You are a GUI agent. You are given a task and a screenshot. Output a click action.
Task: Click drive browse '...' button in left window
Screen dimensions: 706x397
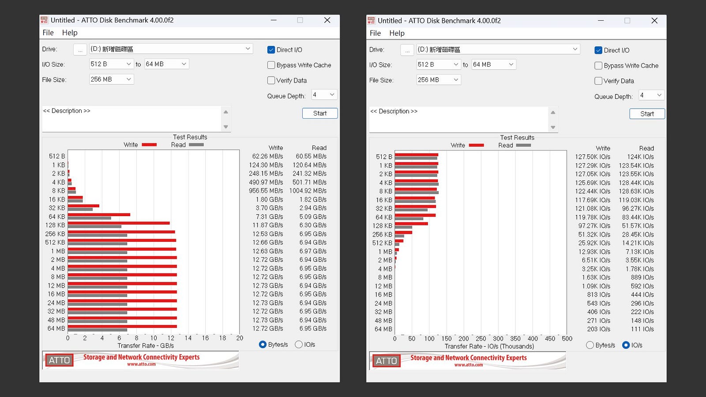pos(80,49)
